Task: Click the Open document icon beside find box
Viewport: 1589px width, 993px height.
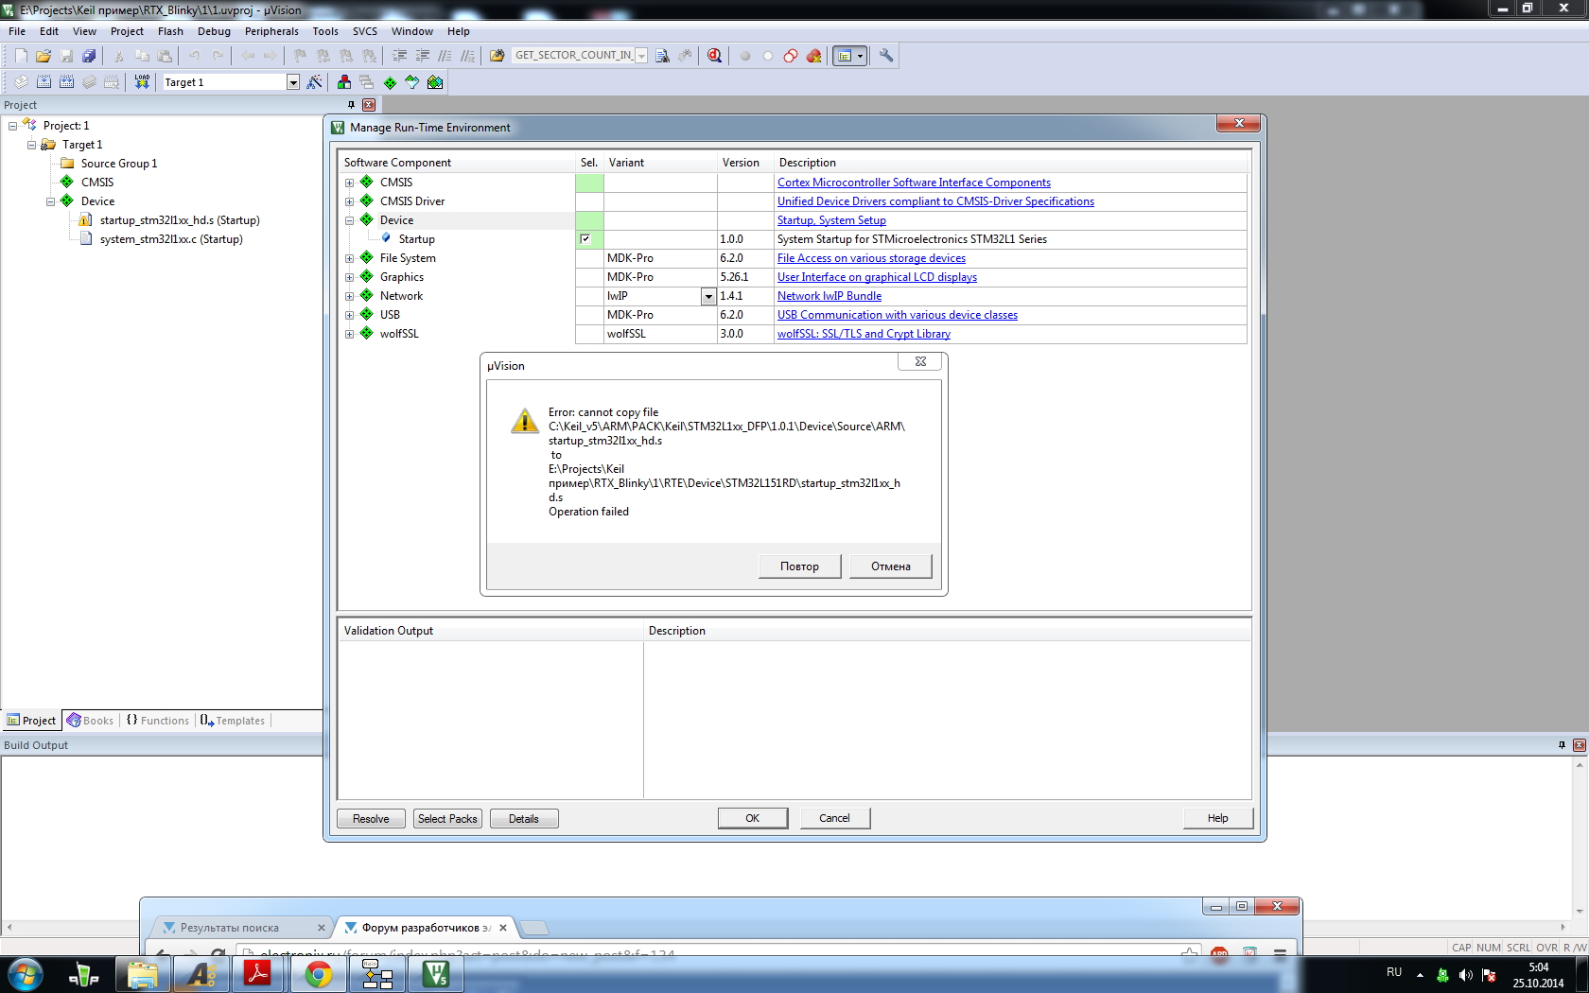Action: (x=497, y=56)
